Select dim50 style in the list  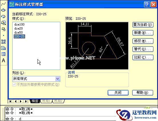[x=19, y=32]
